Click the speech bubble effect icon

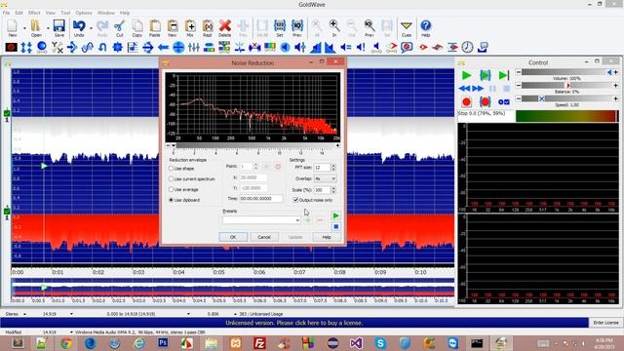click(407, 48)
